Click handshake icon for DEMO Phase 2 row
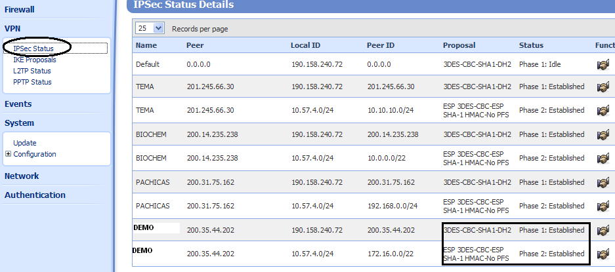The image size is (615, 272). pos(603,254)
